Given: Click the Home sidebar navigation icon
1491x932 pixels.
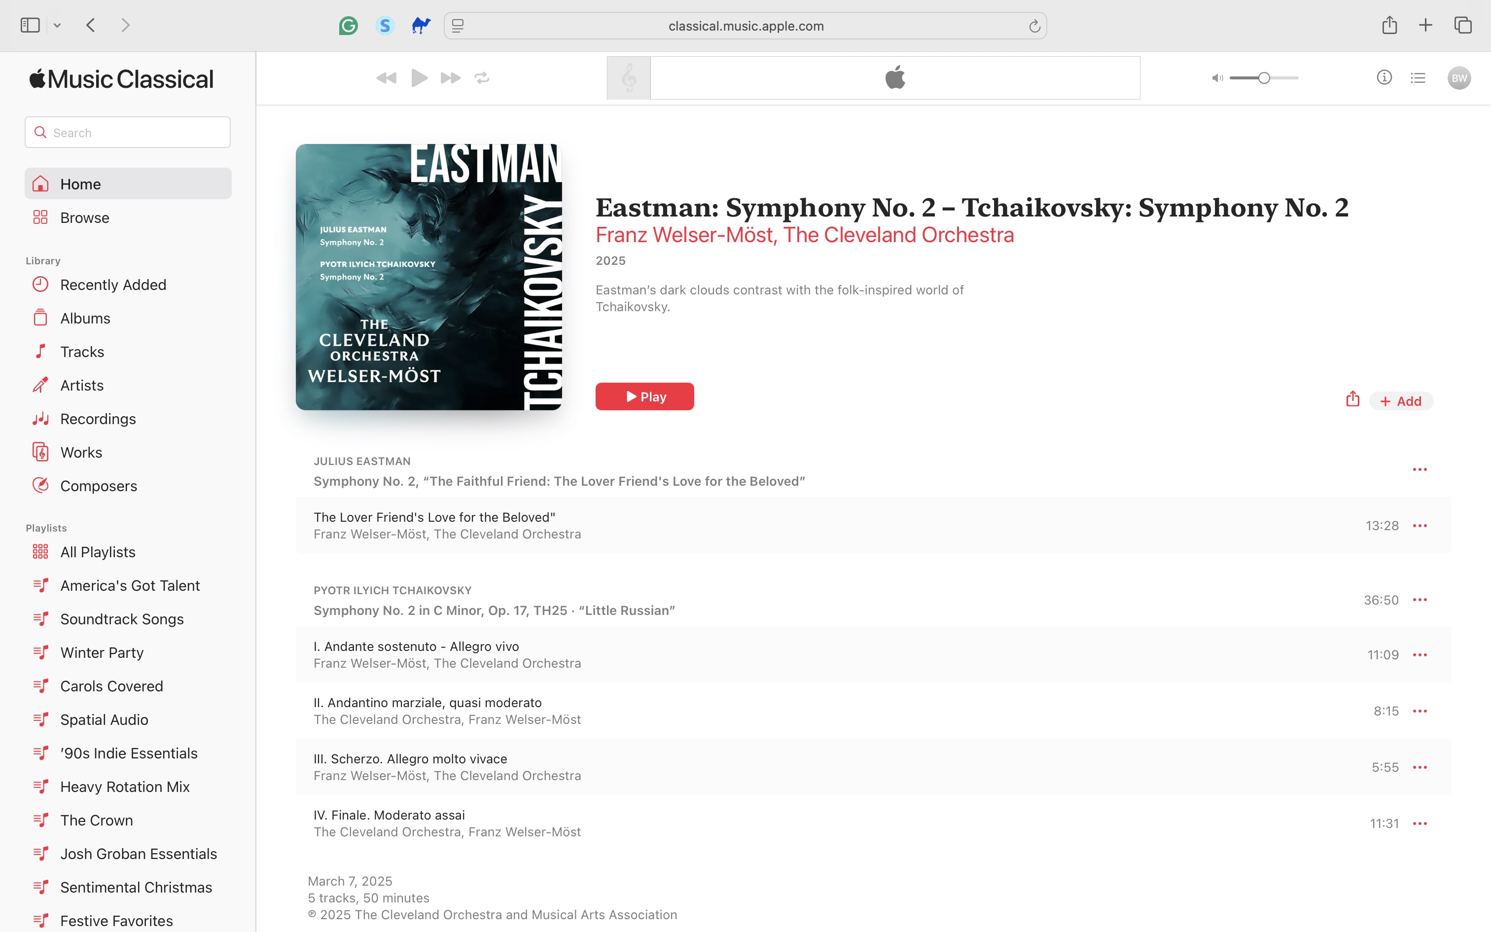Looking at the screenshot, I should pyautogui.click(x=40, y=182).
